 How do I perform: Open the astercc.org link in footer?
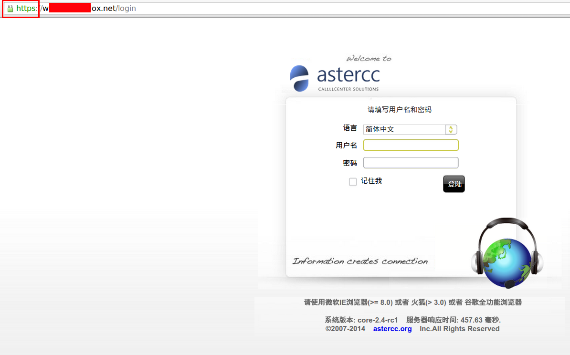[x=392, y=329]
